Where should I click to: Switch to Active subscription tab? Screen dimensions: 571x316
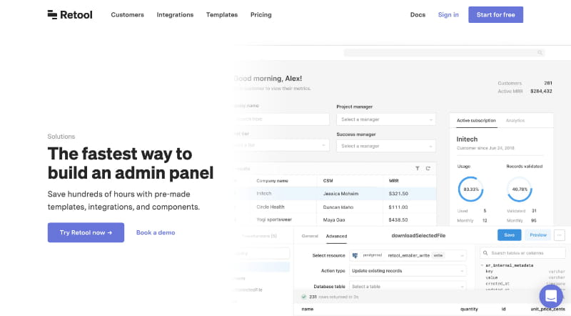[476, 120]
